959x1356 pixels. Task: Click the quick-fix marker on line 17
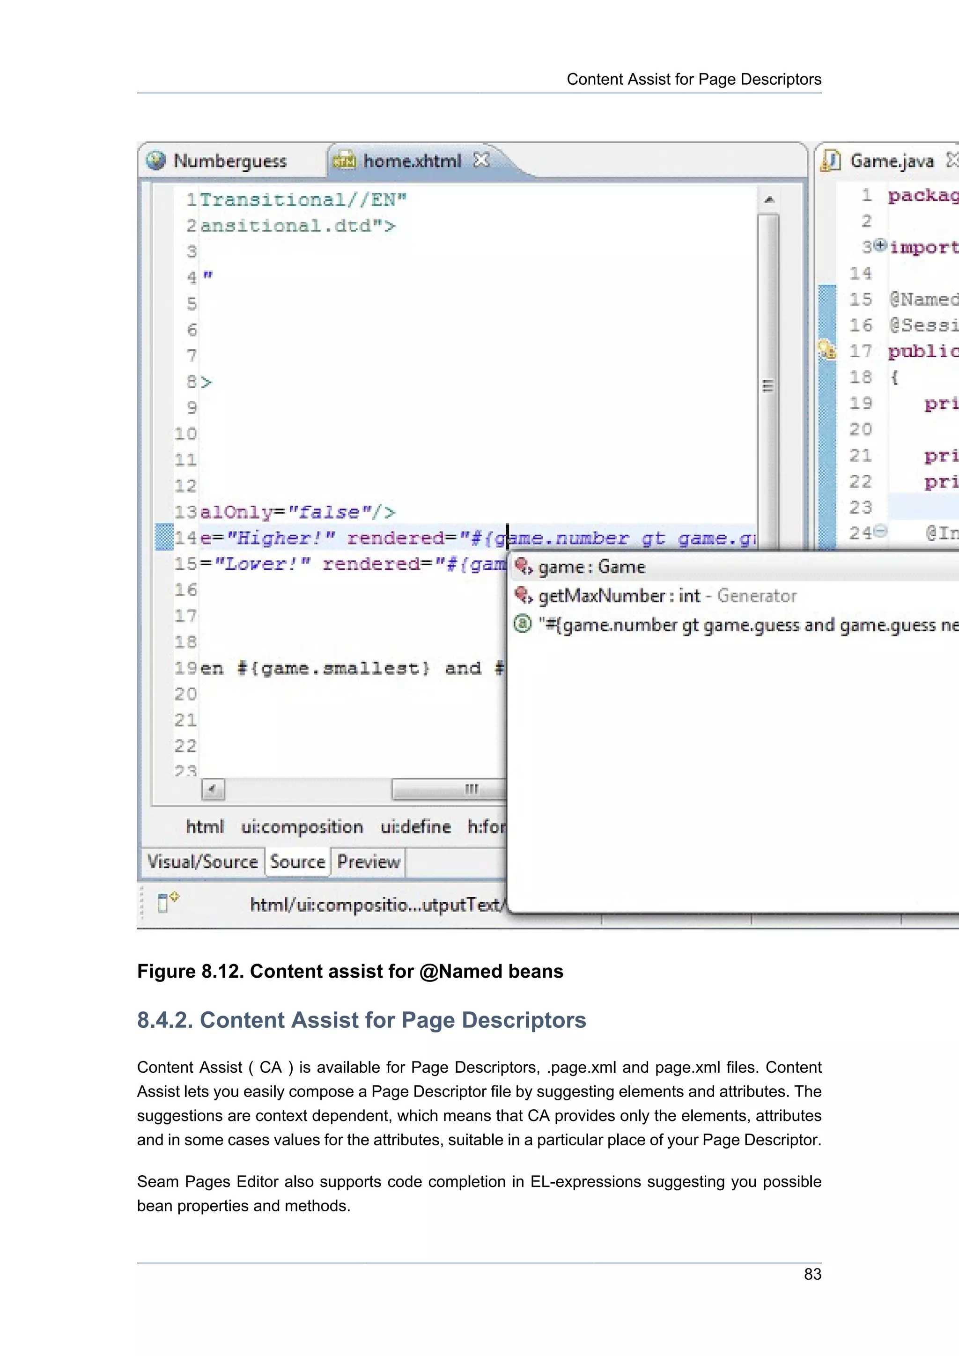point(827,350)
